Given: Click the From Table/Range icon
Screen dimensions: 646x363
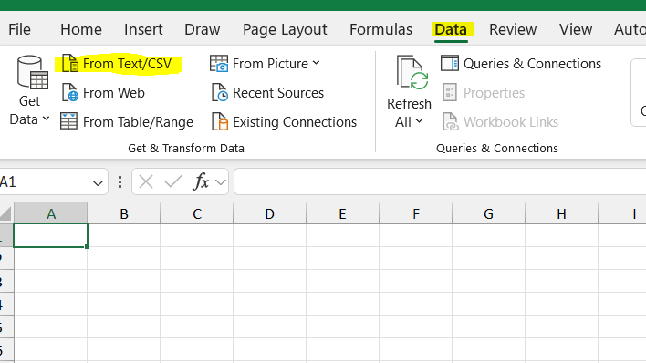Looking at the screenshot, I should tap(68, 121).
